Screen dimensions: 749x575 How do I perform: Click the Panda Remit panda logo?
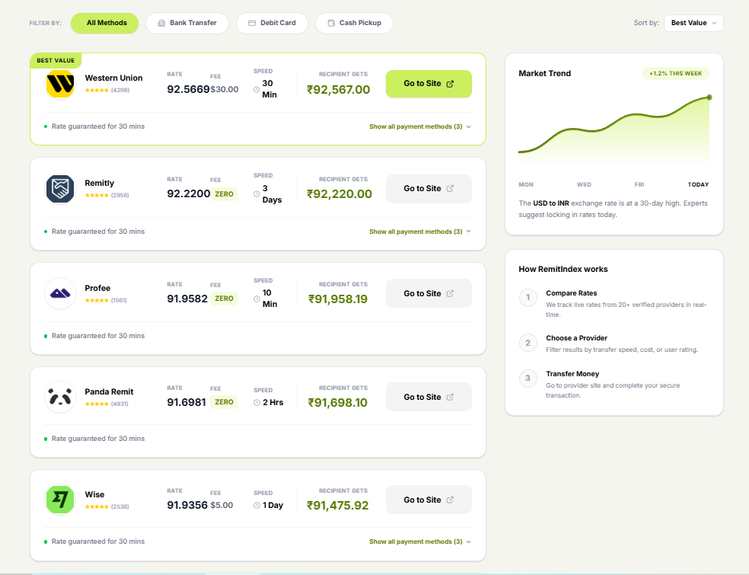pyautogui.click(x=60, y=397)
